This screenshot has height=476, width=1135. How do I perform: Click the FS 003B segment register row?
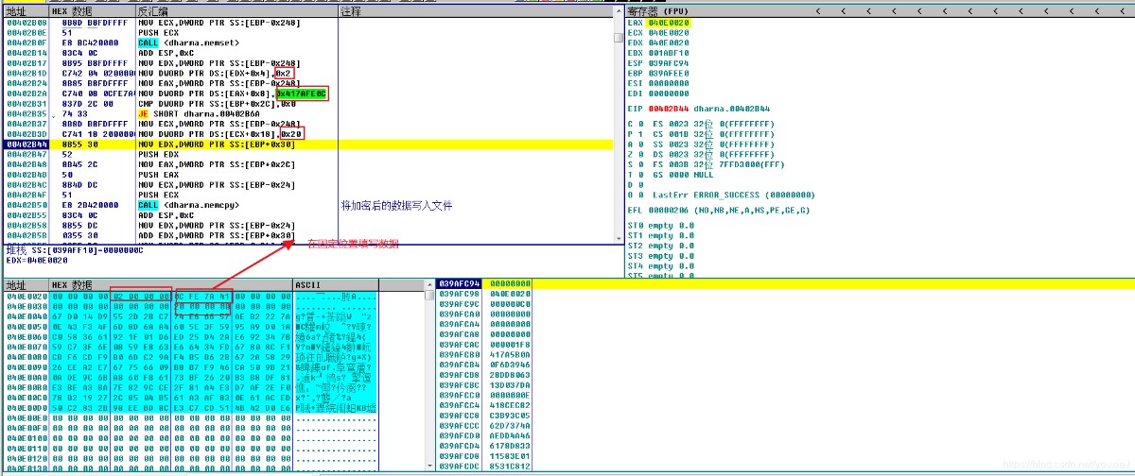tap(719, 164)
